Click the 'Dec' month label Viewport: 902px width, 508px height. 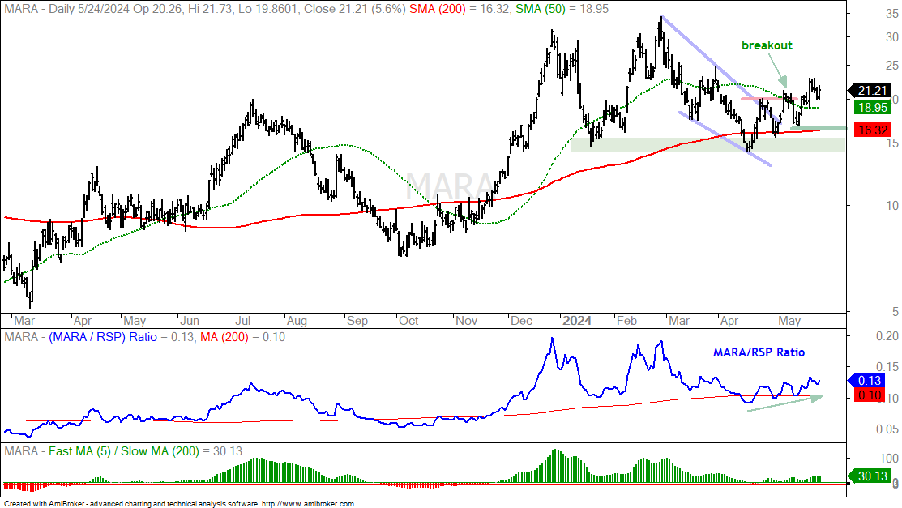point(521,321)
